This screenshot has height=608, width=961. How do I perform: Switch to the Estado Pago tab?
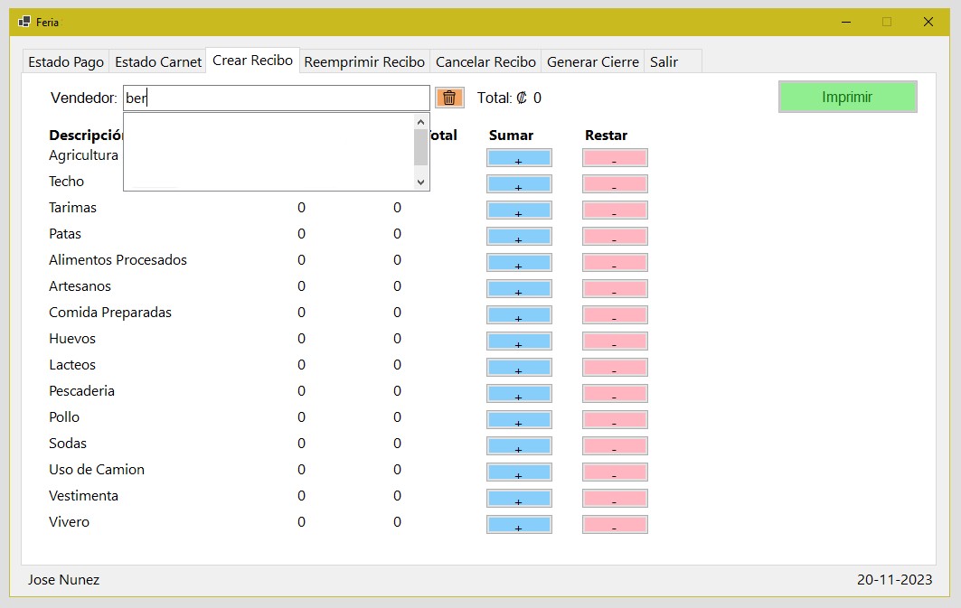click(x=66, y=61)
